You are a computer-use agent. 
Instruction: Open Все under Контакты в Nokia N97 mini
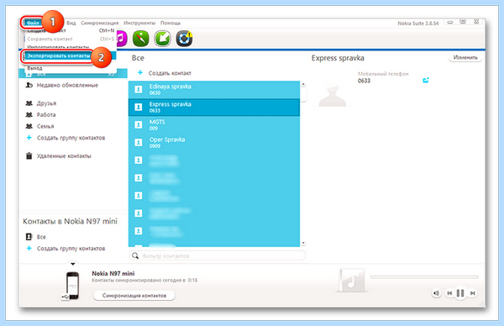[41, 237]
